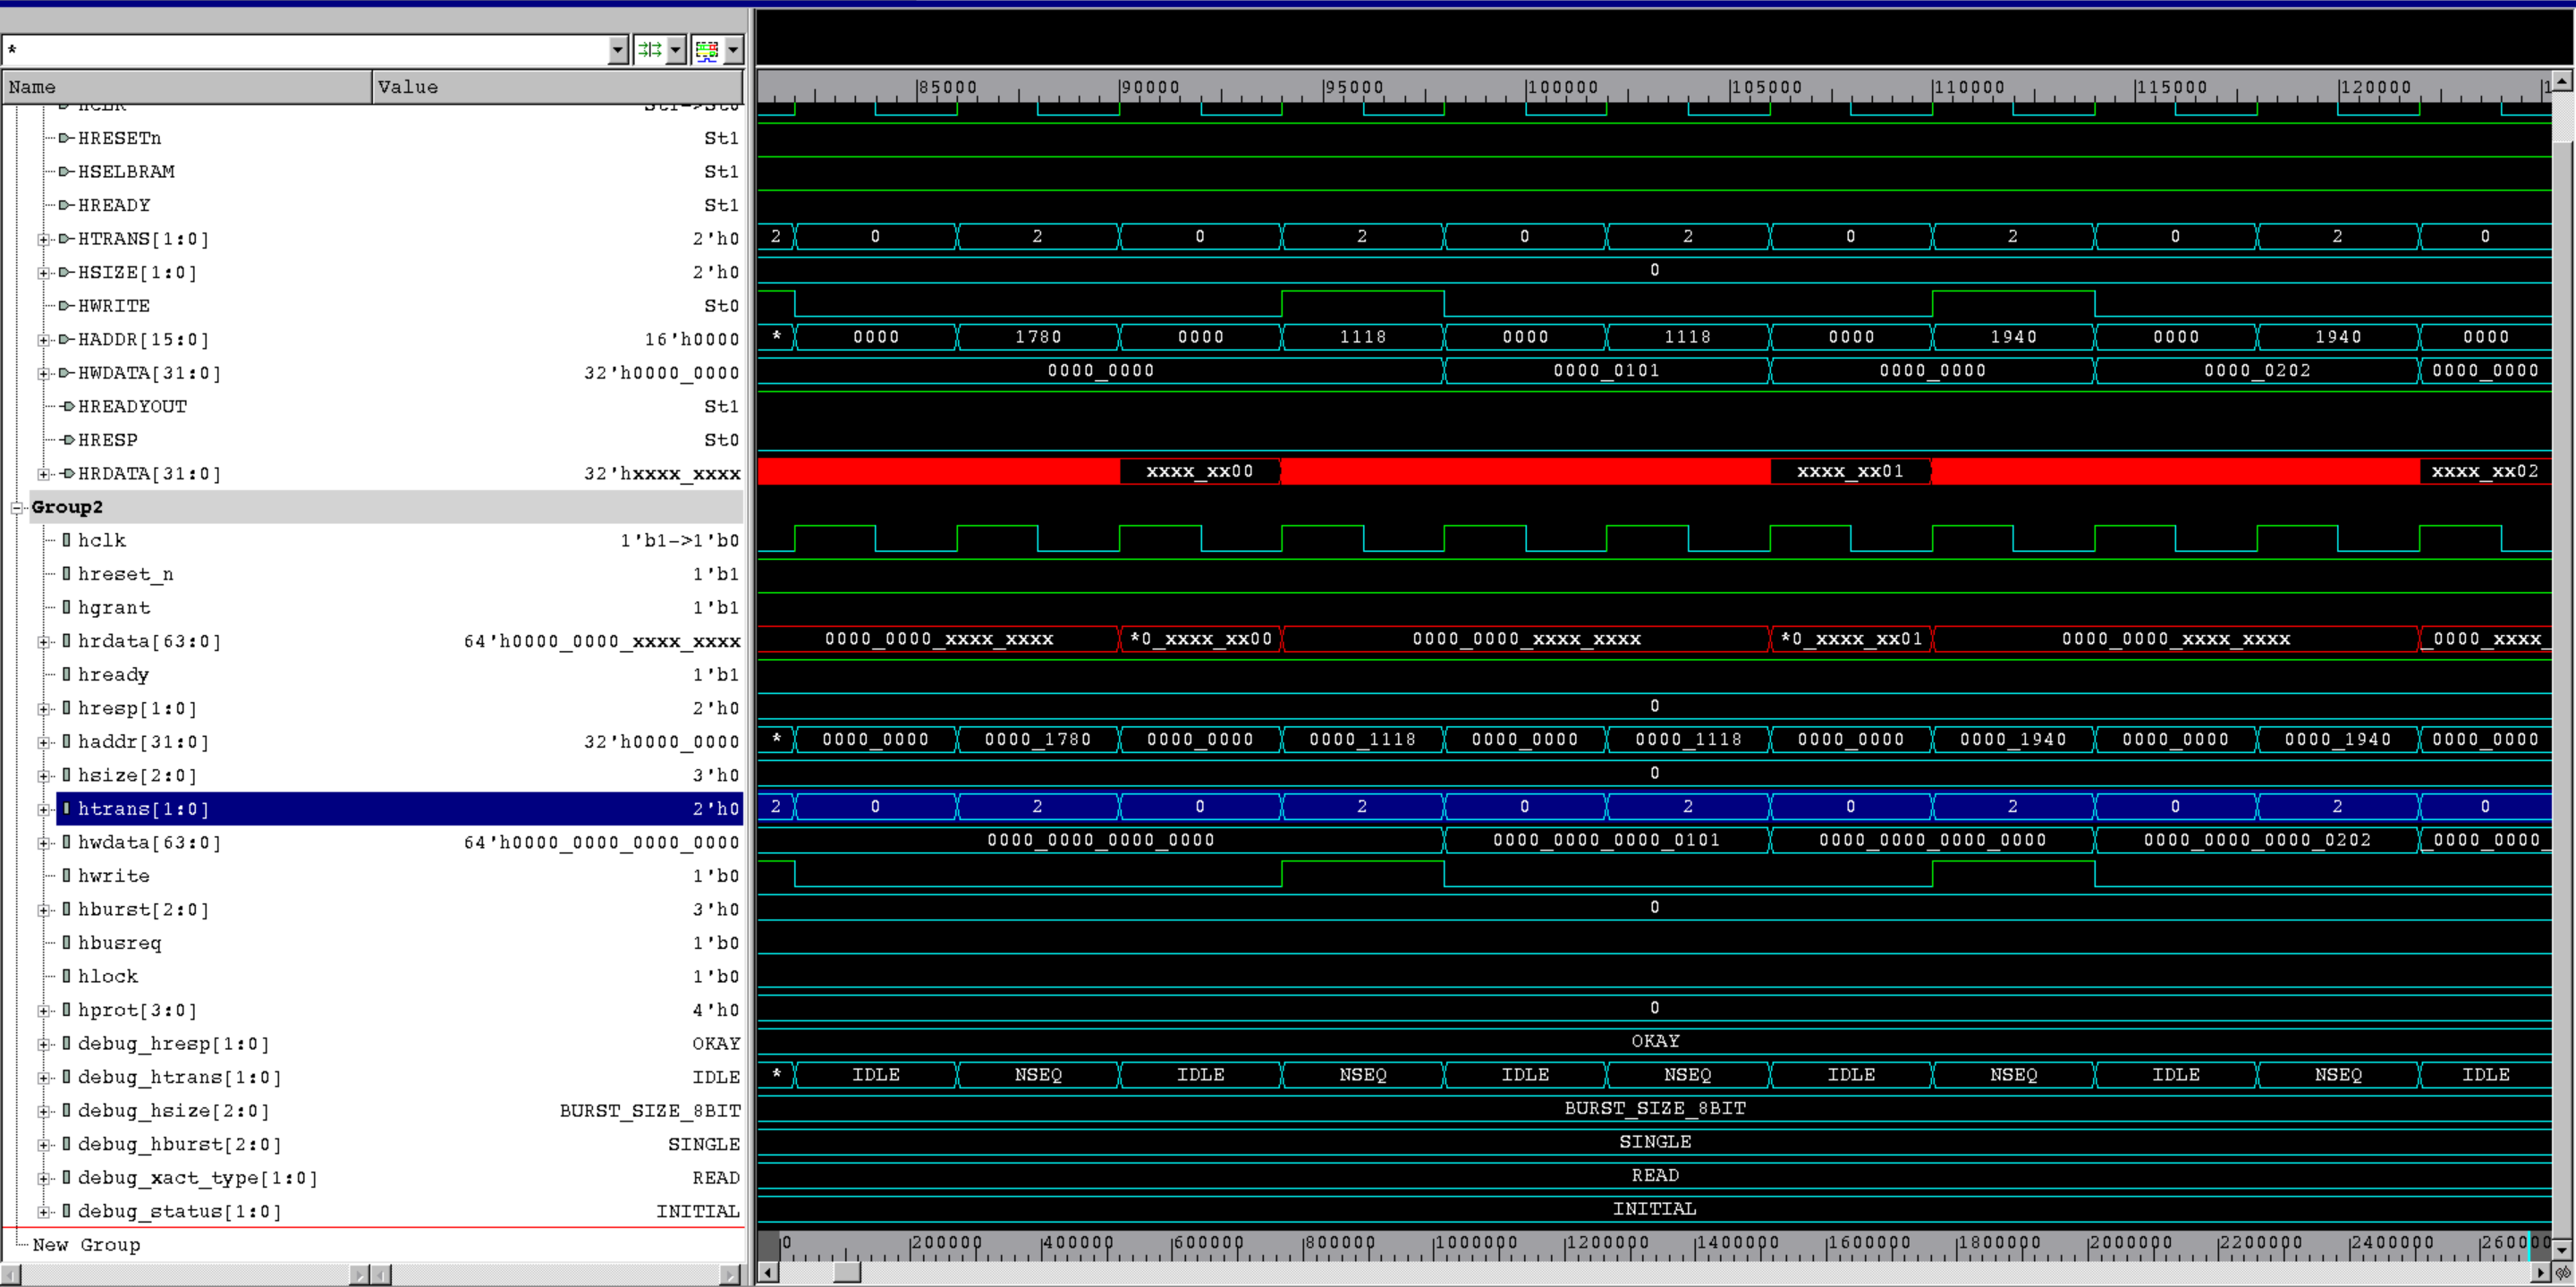
Task: Click the colored waveform display icon
Action: pos(707,50)
